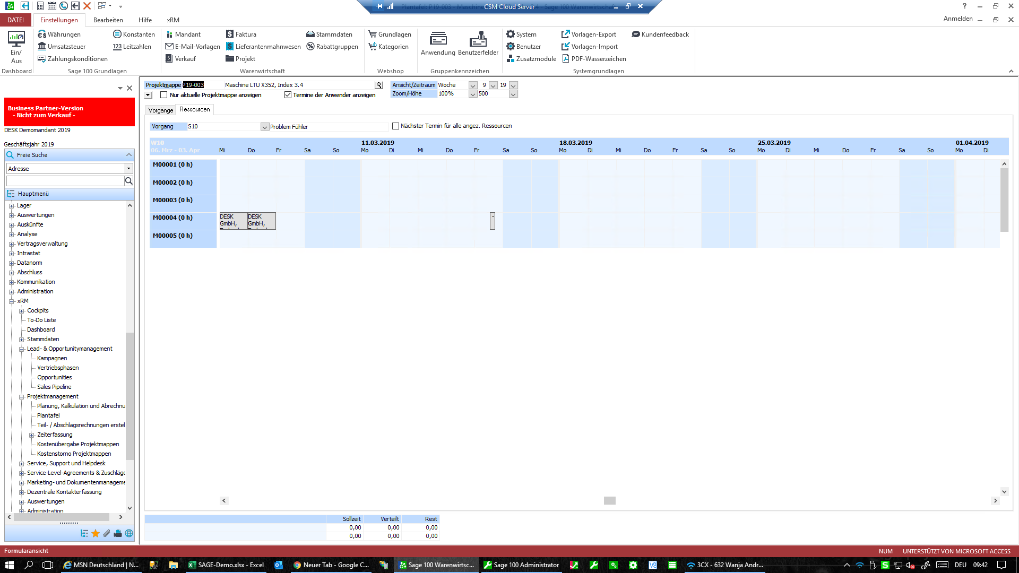The height and width of the screenshot is (573, 1019).
Task: Click the search magnifier beside the Adresse field
Action: pyautogui.click(x=128, y=181)
